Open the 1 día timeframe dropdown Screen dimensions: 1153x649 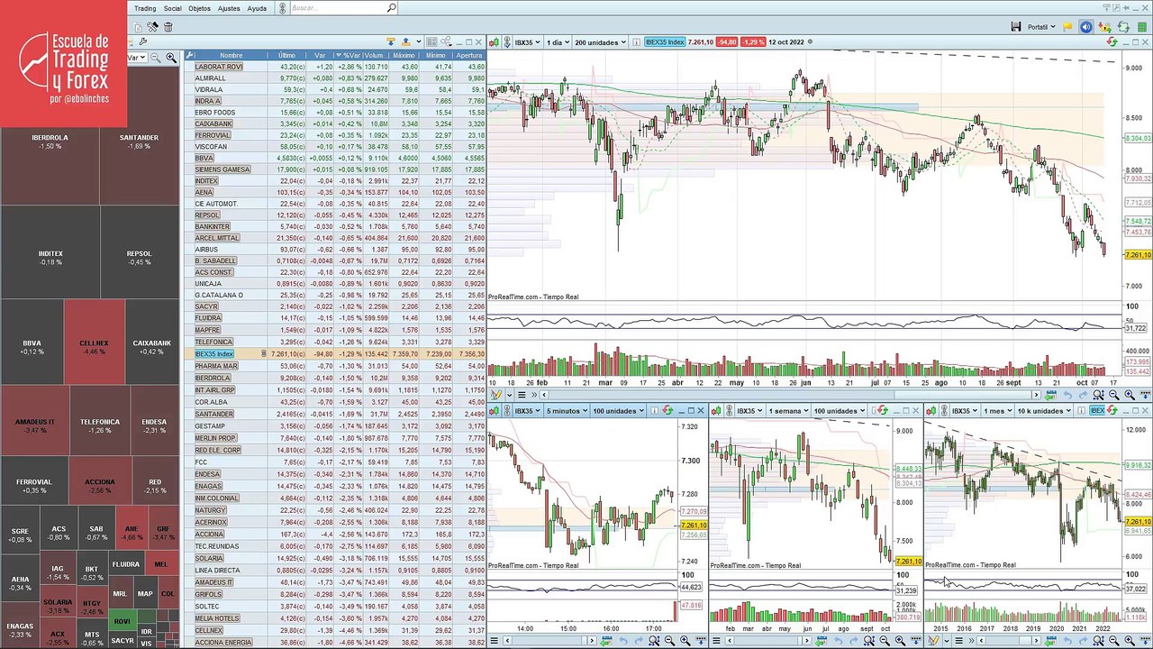point(558,42)
